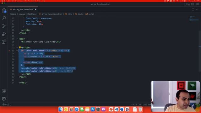Open the Accounts menu in the activity bar

coord(4,91)
